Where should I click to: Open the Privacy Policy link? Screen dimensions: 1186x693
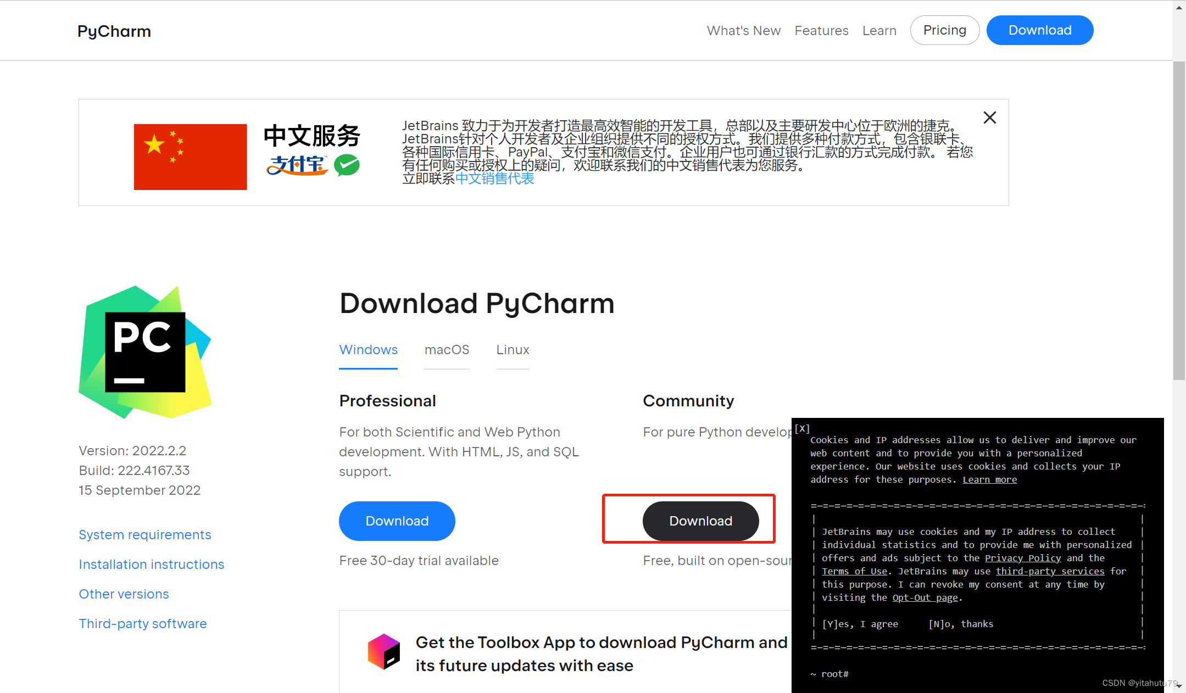1022,558
